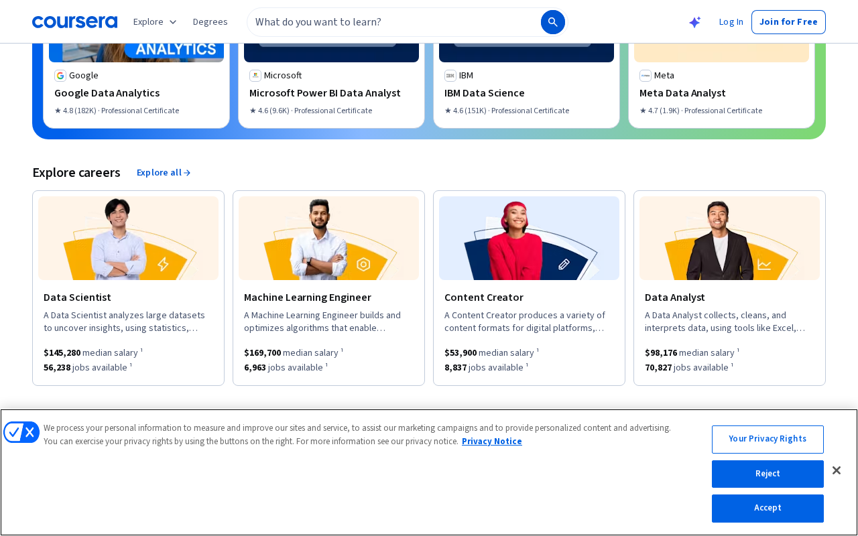
Task: Open the Data Scientist career title
Action: coord(77,297)
